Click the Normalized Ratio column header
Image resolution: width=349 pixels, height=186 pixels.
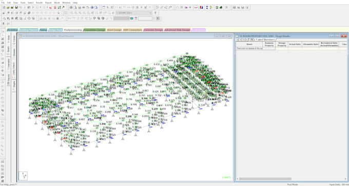tap(329, 44)
